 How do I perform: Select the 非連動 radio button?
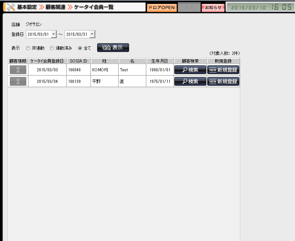pos(28,48)
